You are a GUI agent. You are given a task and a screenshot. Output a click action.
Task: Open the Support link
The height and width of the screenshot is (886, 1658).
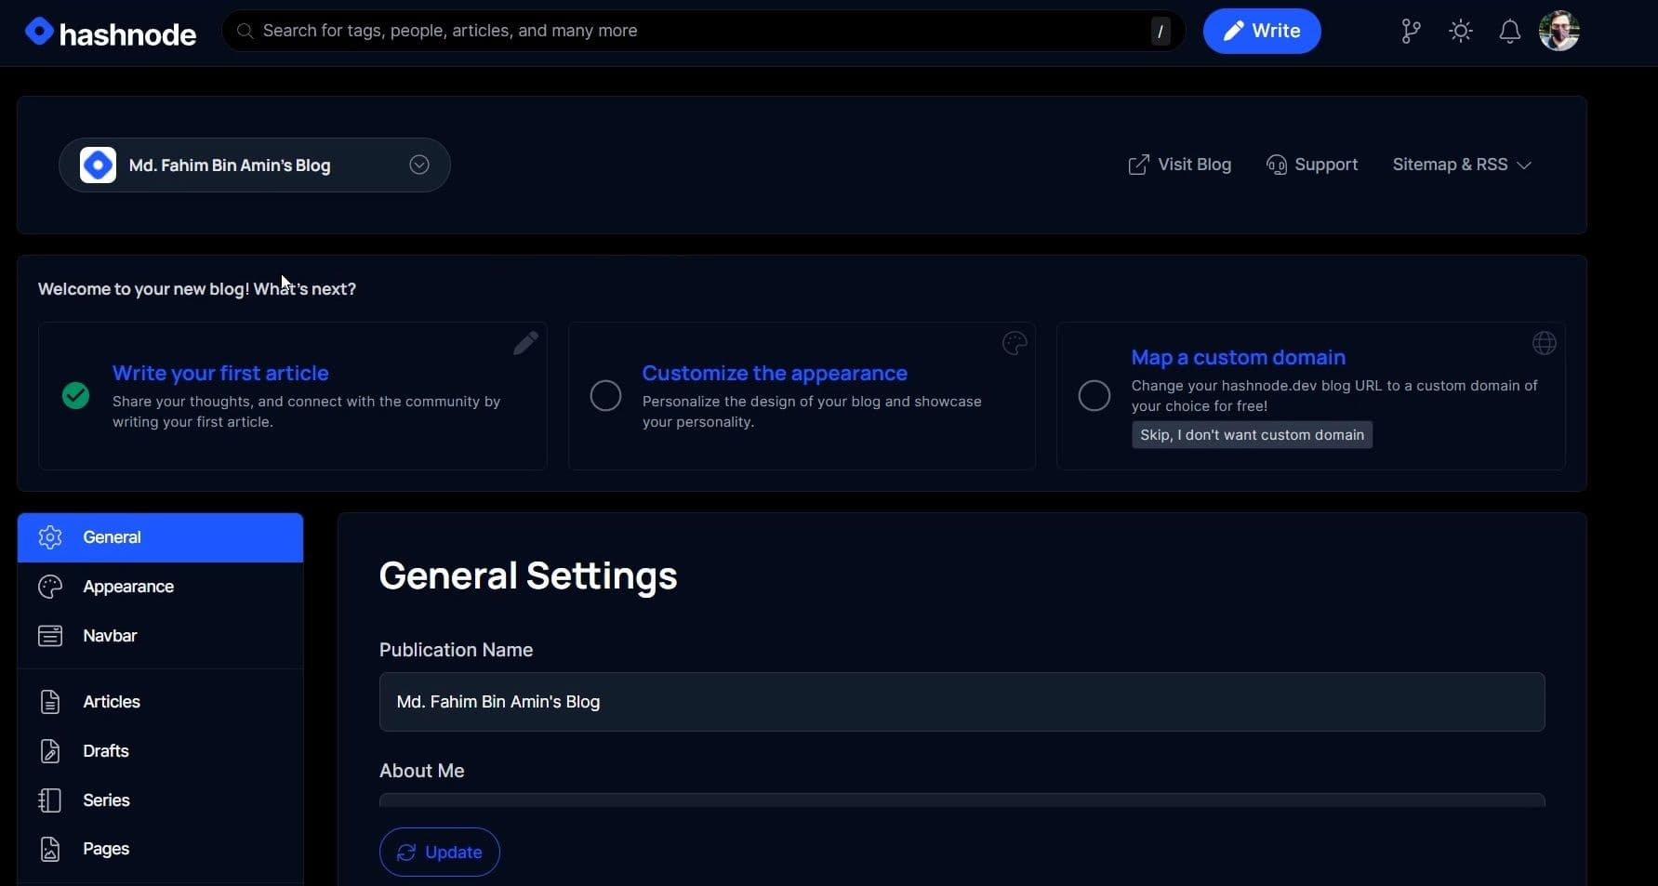pyautogui.click(x=1312, y=165)
